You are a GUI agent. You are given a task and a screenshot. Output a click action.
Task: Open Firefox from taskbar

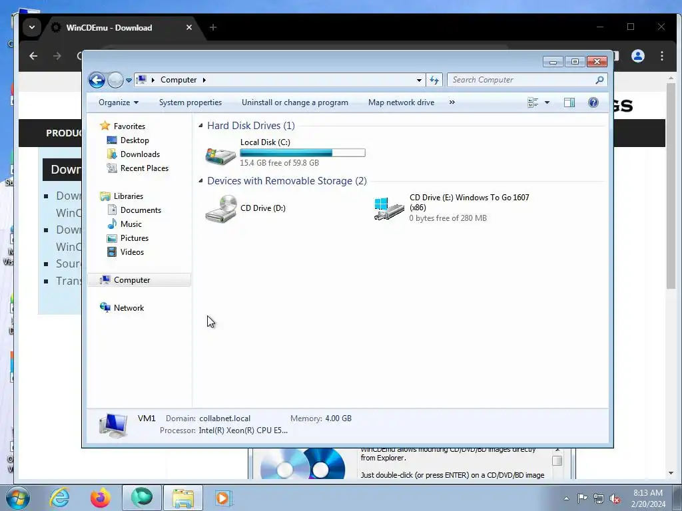[100, 498]
